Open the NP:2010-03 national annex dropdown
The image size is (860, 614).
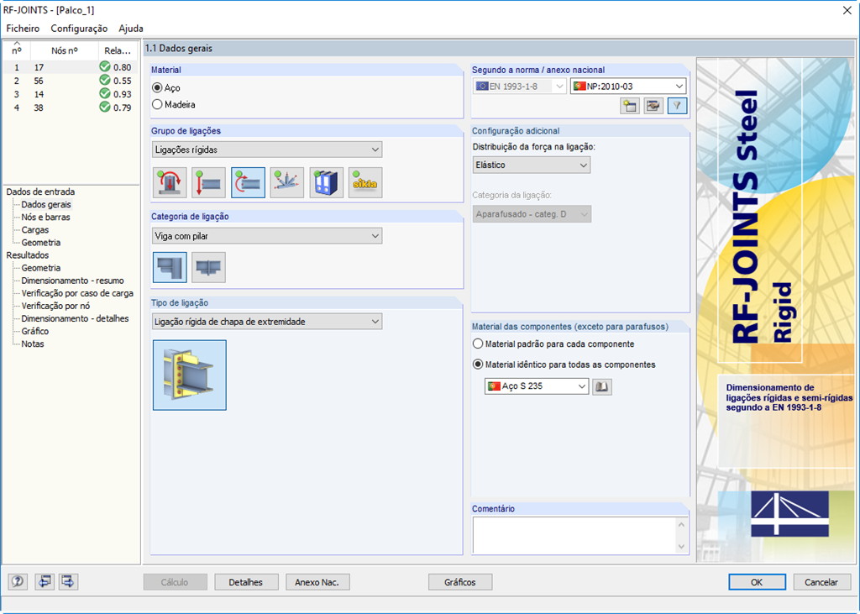[x=628, y=87]
